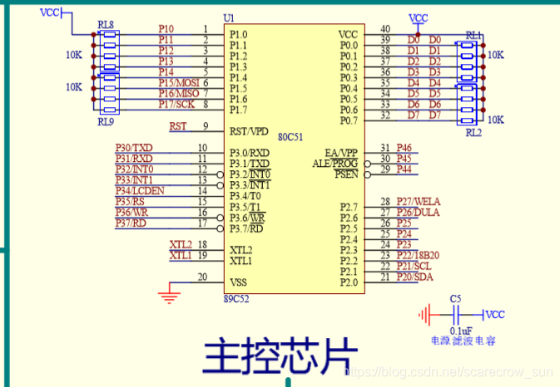Select net label P10
Viewport: 560px width, 387px height.
point(166,29)
